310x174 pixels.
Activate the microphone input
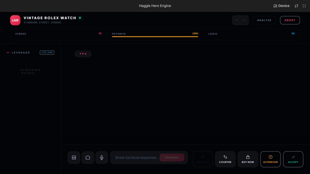point(102,157)
